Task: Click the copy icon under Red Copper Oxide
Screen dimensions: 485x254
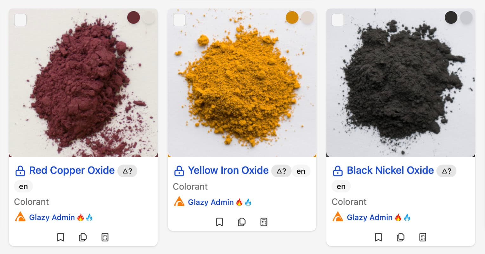Action: [x=82, y=237]
